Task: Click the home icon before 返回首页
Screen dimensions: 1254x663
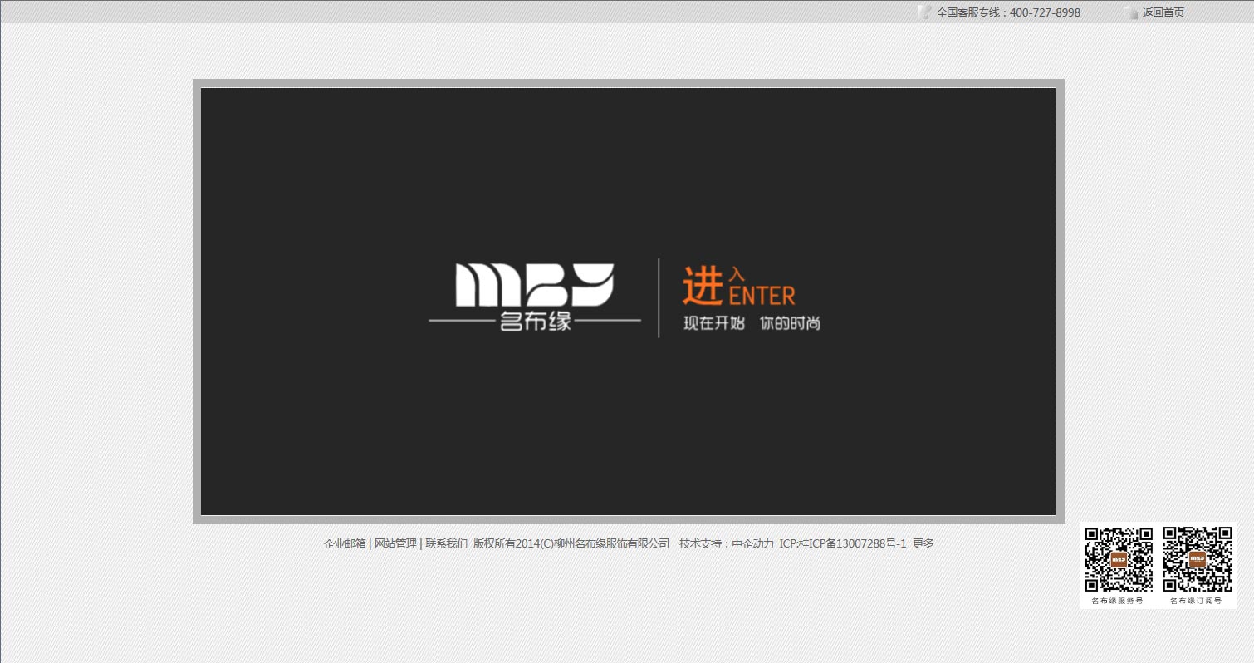Action: pyautogui.click(x=1131, y=12)
